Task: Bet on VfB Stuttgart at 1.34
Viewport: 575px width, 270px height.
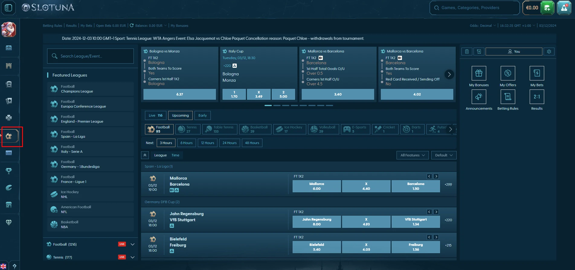Action: point(416,222)
